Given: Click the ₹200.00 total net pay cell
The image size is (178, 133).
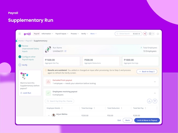Looking at the screenshot, I should tap(137, 115).
